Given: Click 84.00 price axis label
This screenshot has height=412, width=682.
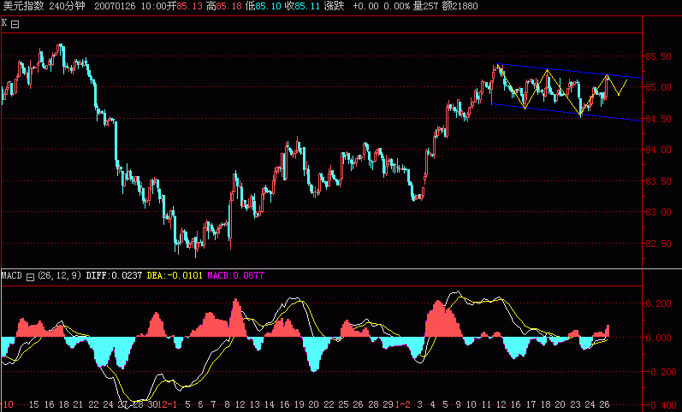Looking at the screenshot, I should coord(659,150).
